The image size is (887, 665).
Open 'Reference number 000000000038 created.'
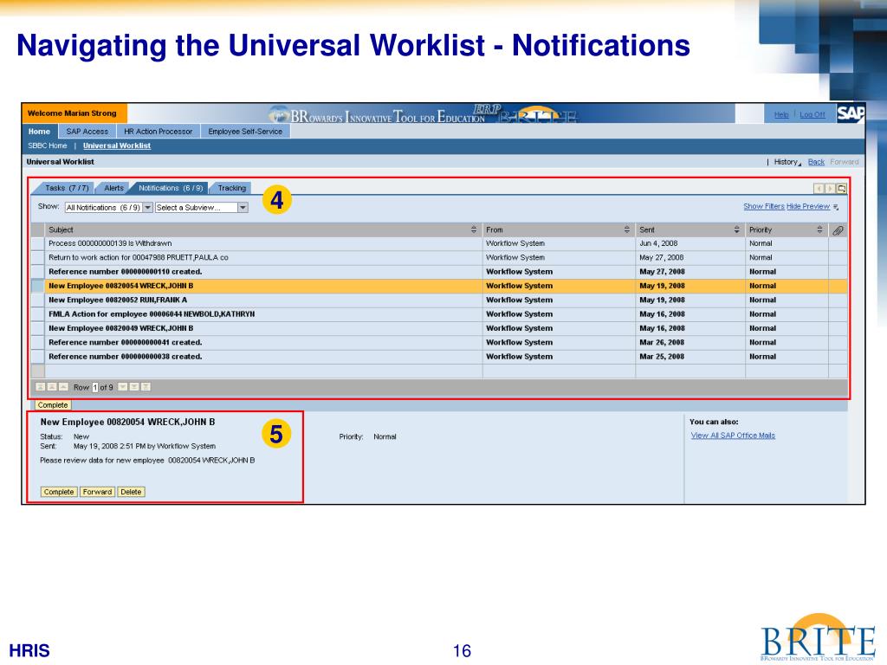click(126, 357)
